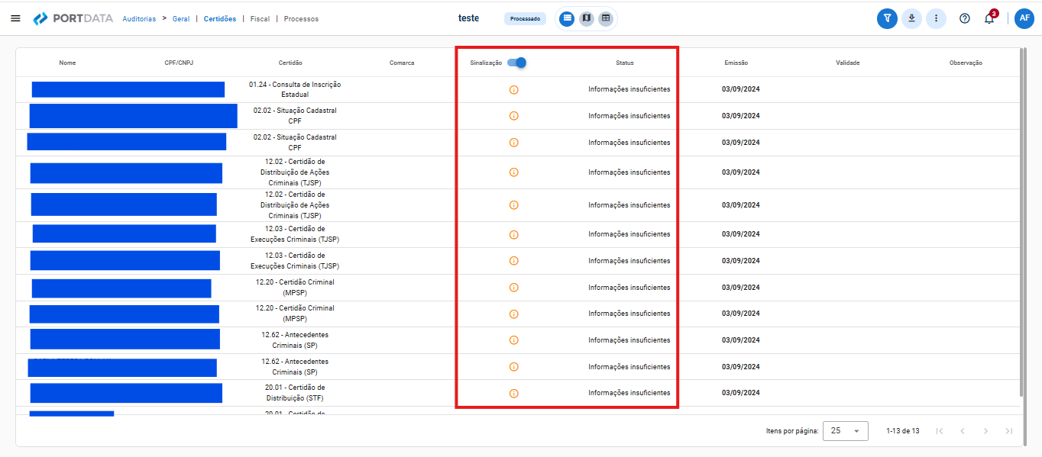The height and width of the screenshot is (457, 1042).
Task: Sort by the Validade column header
Action: point(848,63)
